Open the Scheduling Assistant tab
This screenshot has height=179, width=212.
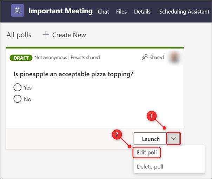click(184, 12)
